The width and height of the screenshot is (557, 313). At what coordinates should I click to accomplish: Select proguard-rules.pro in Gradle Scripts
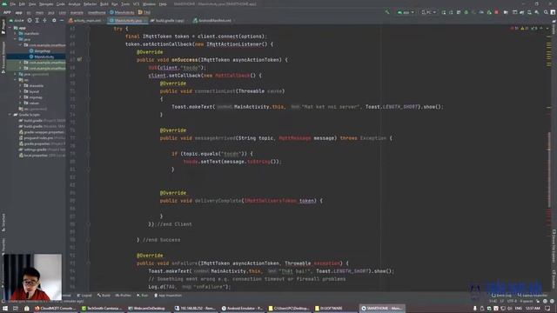[x=42, y=137]
